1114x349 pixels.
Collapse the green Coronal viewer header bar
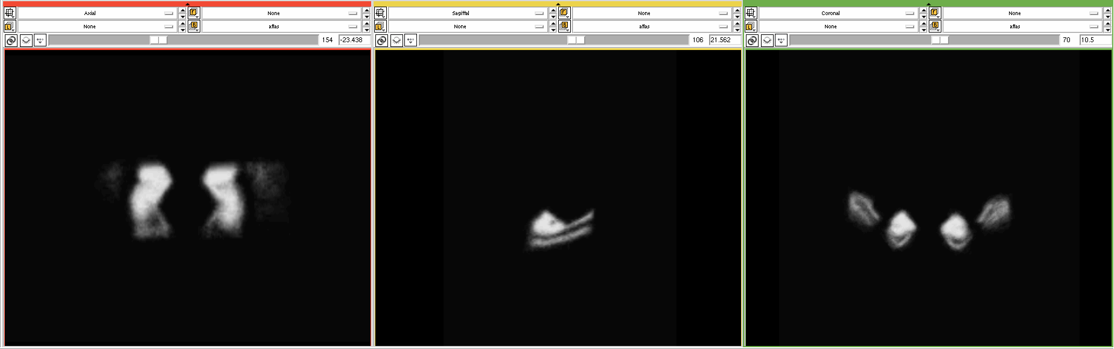[929, 4]
